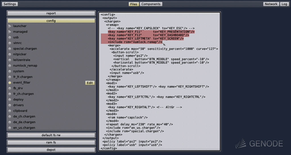
Task: Select the usb file radio dot
Action: [x=10, y=37]
